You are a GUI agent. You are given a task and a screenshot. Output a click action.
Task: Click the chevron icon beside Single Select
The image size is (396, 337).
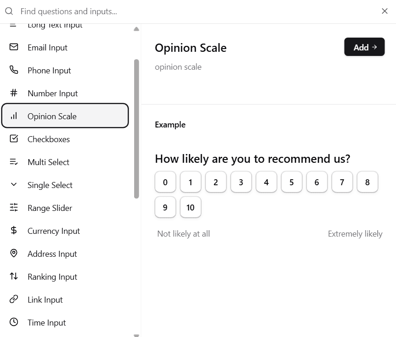(13, 185)
